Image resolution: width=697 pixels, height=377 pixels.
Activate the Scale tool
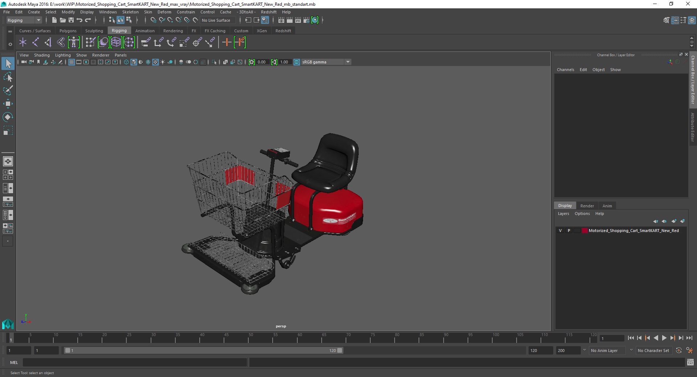pos(8,130)
